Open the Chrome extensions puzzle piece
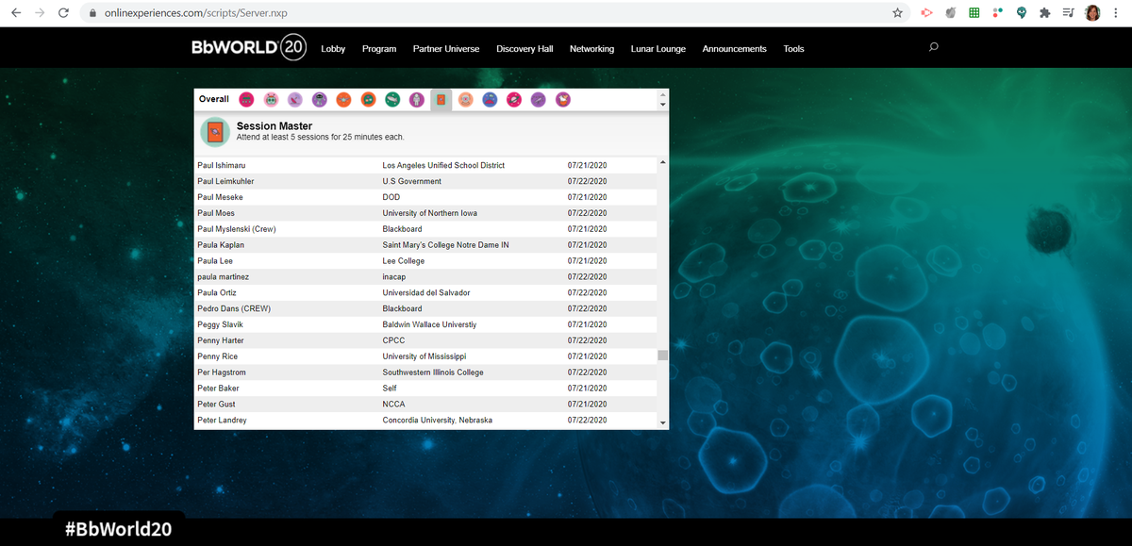 click(1044, 13)
